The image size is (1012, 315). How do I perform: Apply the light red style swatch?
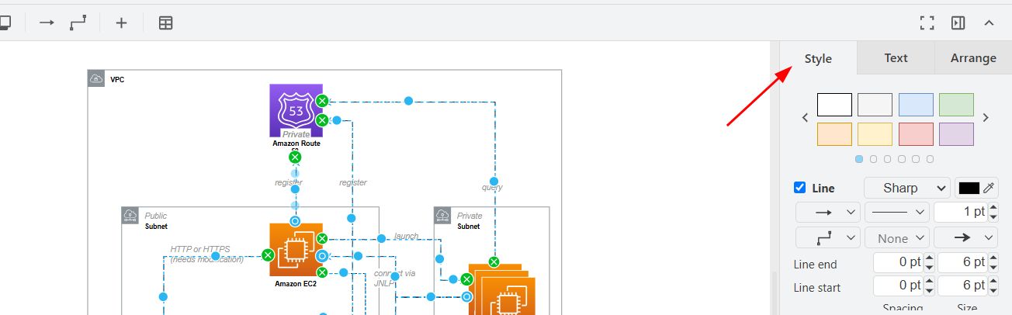pos(916,134)
